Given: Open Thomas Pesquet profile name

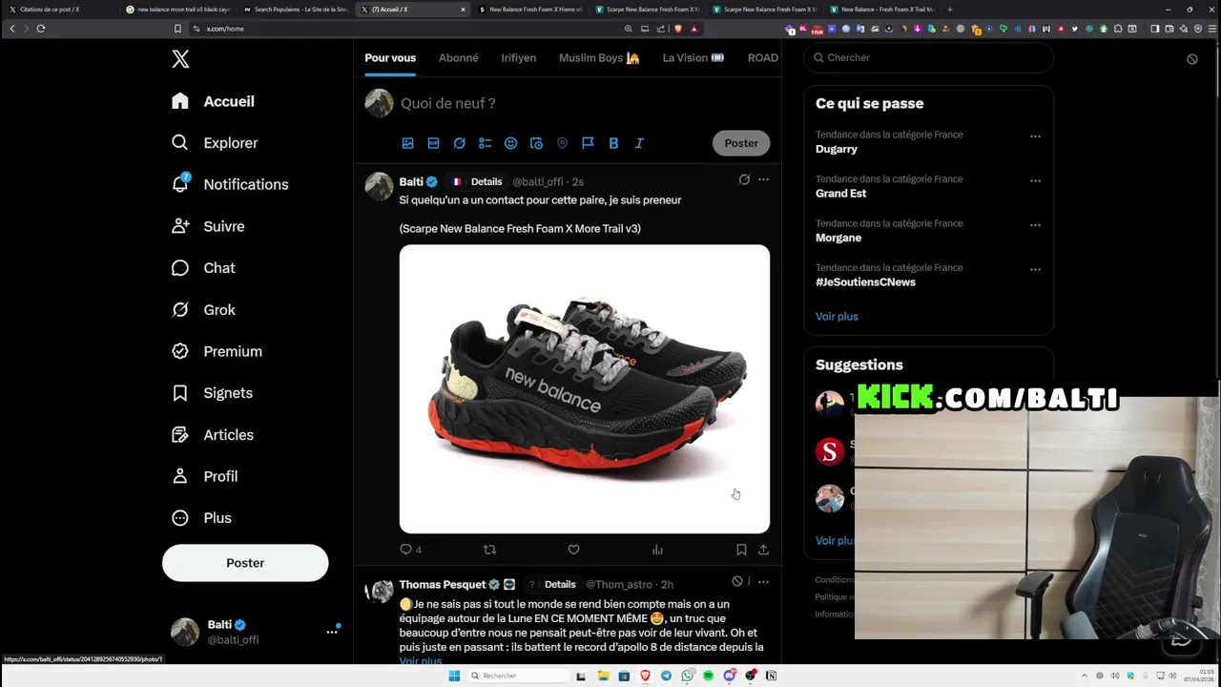Looking at the screenshot, I should (x=443, y=584).
